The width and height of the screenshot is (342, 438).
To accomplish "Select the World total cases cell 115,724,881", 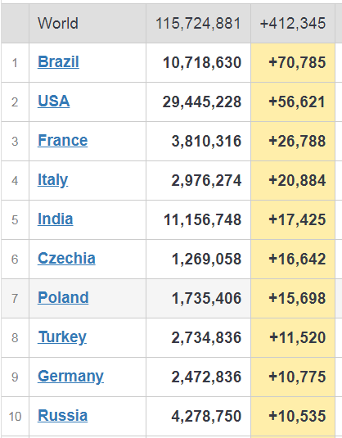I will tap(198, 24).
